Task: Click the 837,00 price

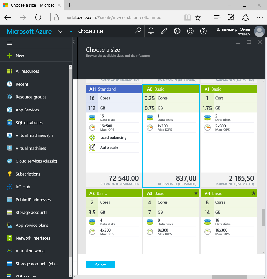Action: [x=186, y=178]
